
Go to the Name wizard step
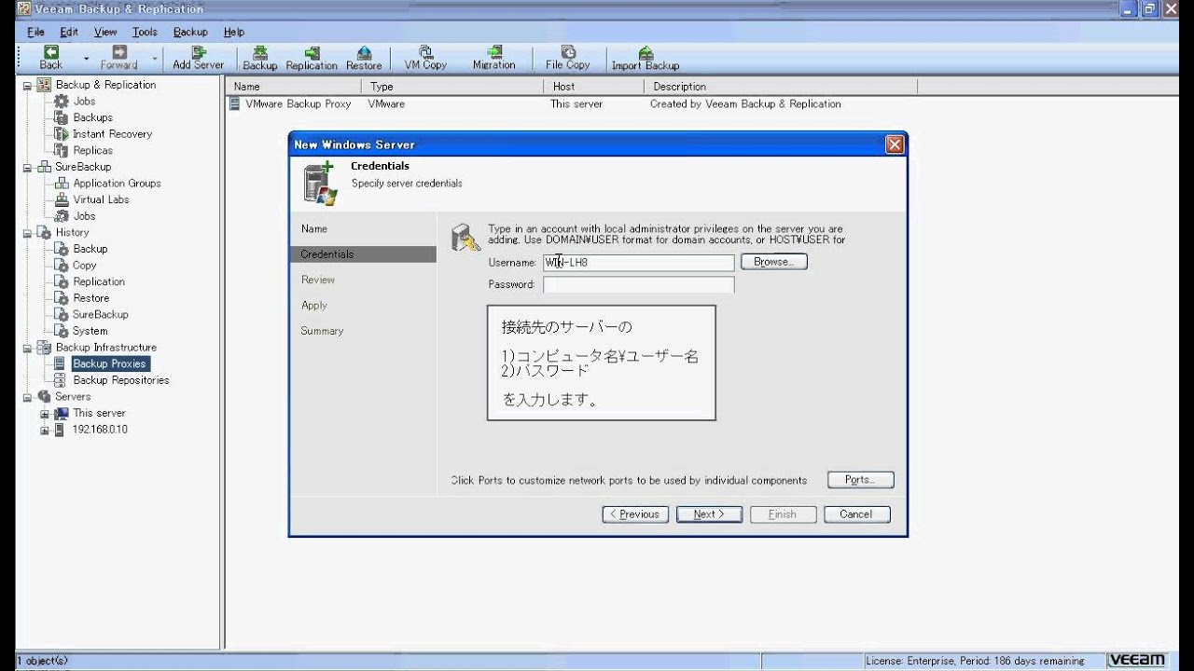tap(314, 229)
